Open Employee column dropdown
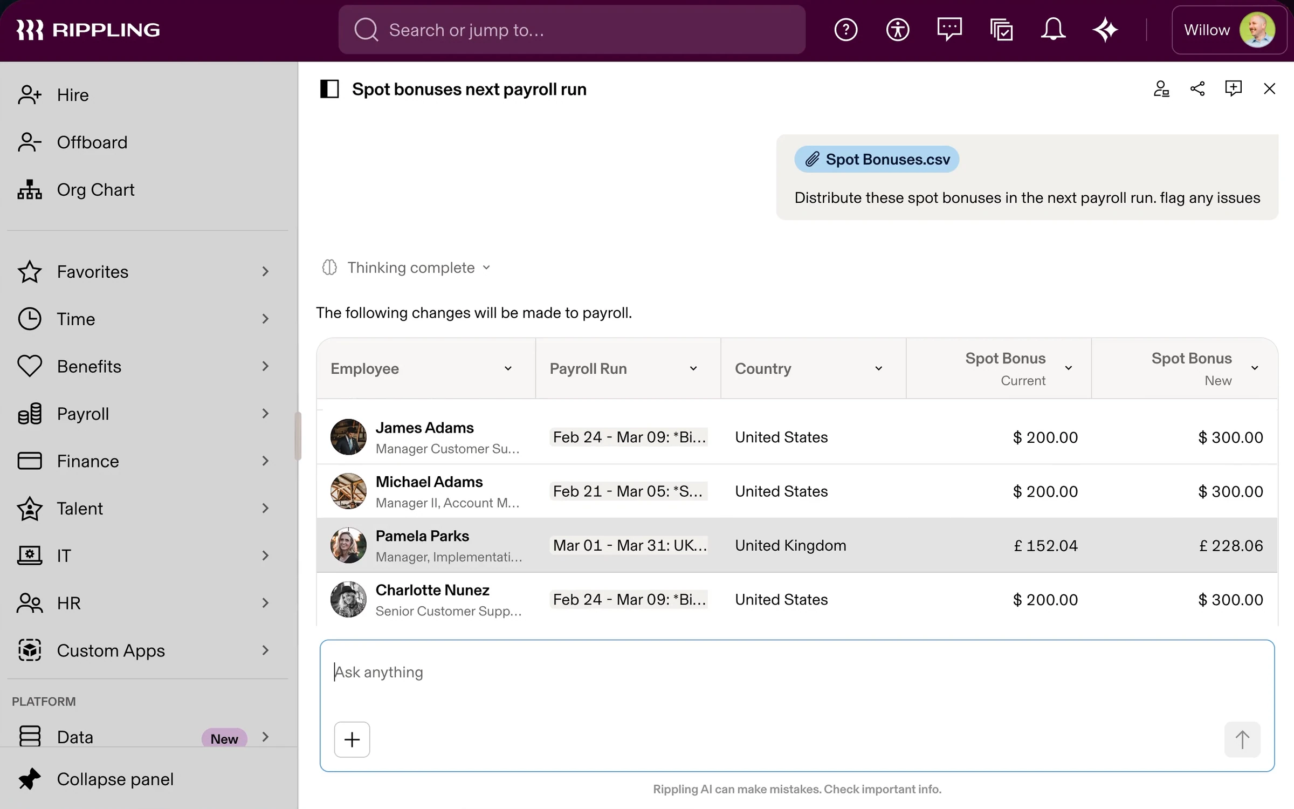The image size is (1294, 809). (508, 368)
